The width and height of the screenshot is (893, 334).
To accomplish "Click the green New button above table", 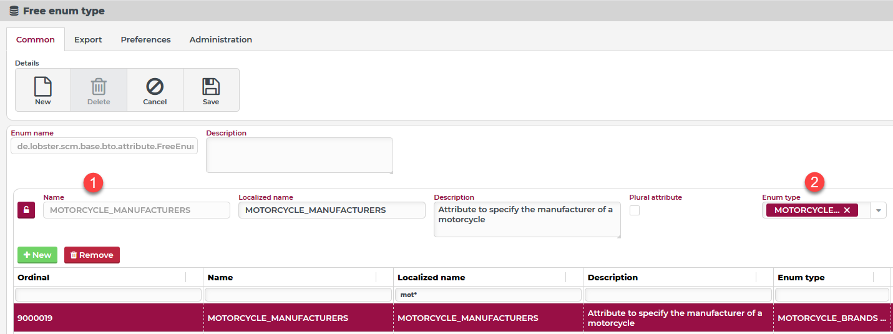I will 37,255.
